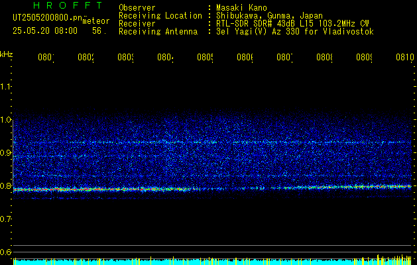The width and height of the screenshot is (417, 265).
Task: Click the cyan signal-level strip at bottom
Action: (x=212, y=262)
